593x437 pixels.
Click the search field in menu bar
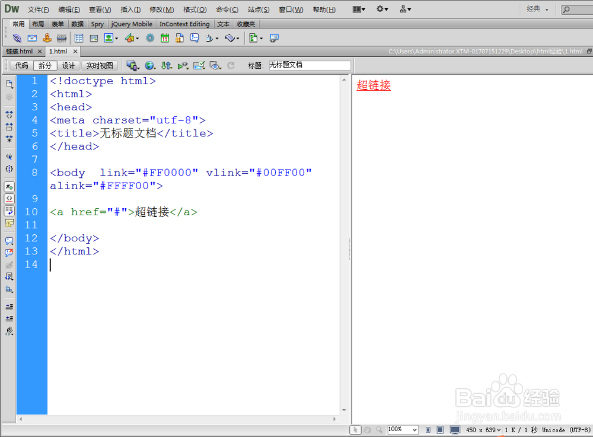[x=577, y=9]
